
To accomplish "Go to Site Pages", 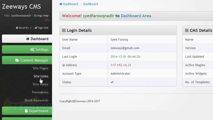I will pos(40,68).
